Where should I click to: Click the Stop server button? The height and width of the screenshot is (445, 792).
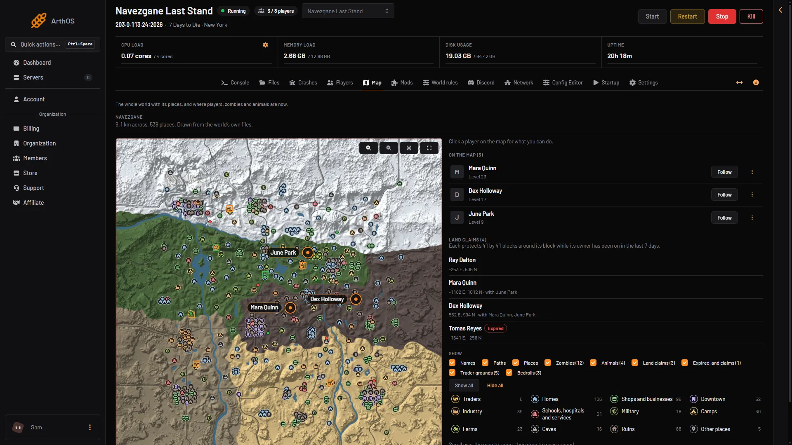tap(722, 16)
